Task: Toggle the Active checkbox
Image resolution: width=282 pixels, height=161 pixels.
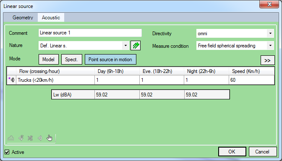Action: 7,152
